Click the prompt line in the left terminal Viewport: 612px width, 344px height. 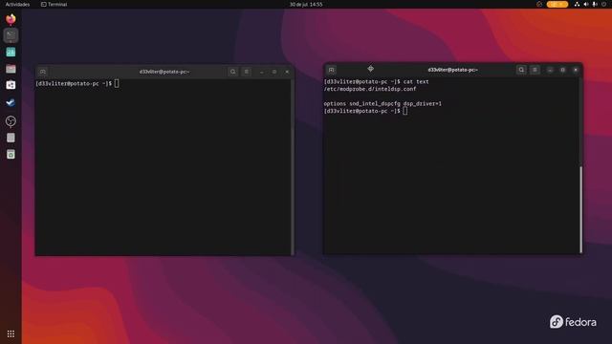(x=77, y=83)
